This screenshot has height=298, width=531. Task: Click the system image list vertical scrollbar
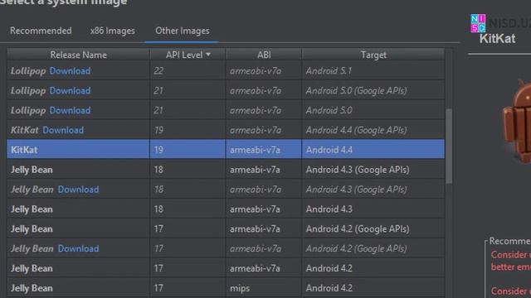[x=449, y=146]
